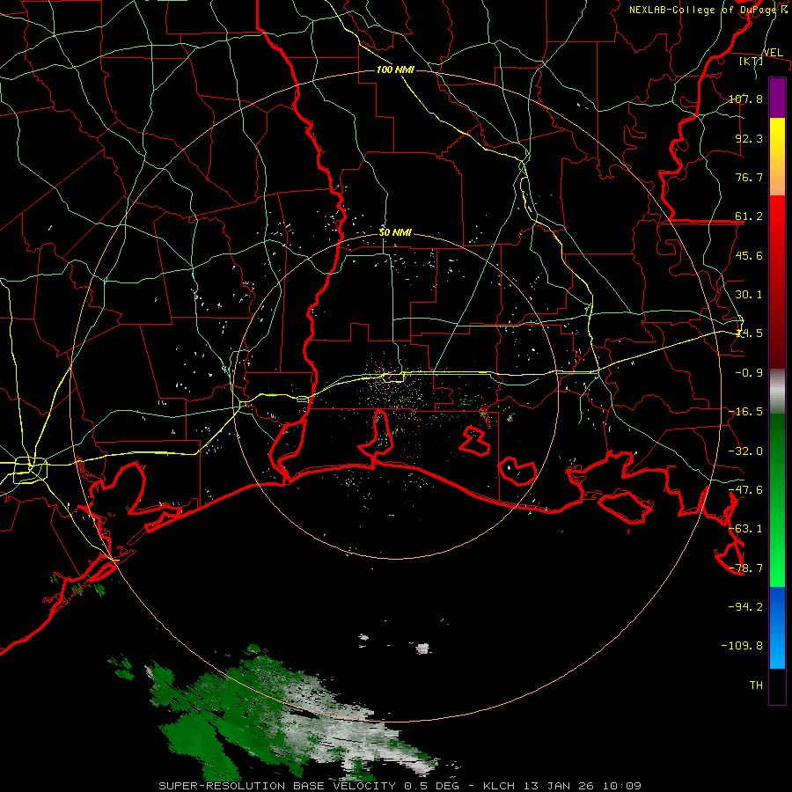Click the 45.6 velocity scale value
The height and width of the screenshot is (792, 792).
(749, 255)
